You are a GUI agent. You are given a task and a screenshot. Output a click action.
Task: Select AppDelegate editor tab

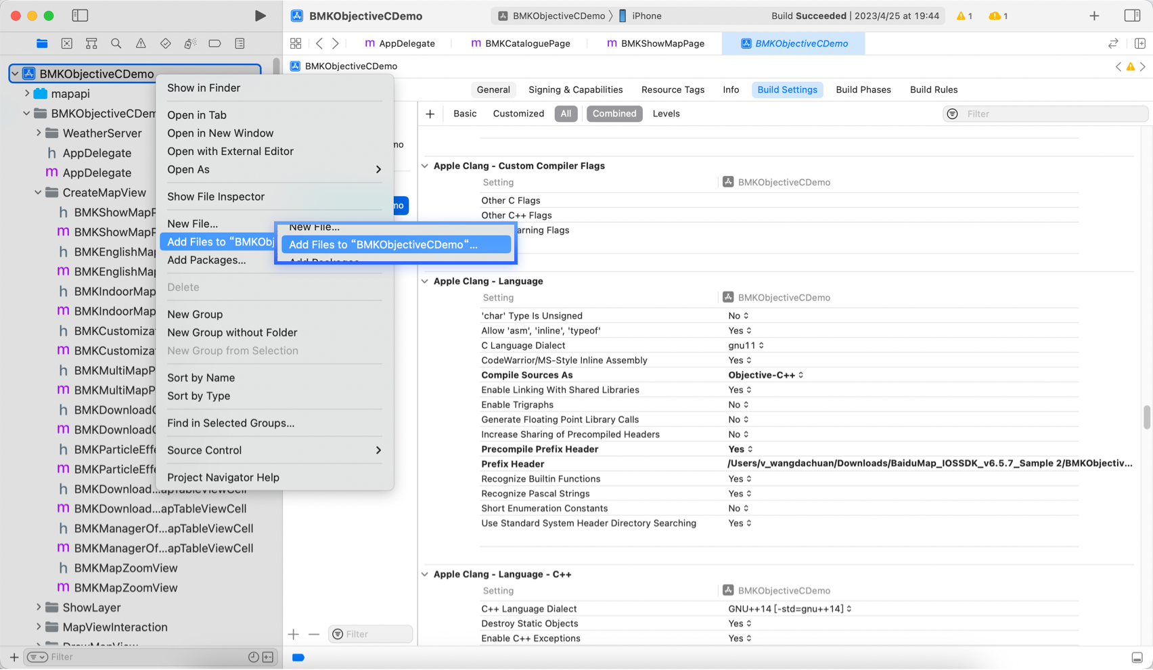400,43
